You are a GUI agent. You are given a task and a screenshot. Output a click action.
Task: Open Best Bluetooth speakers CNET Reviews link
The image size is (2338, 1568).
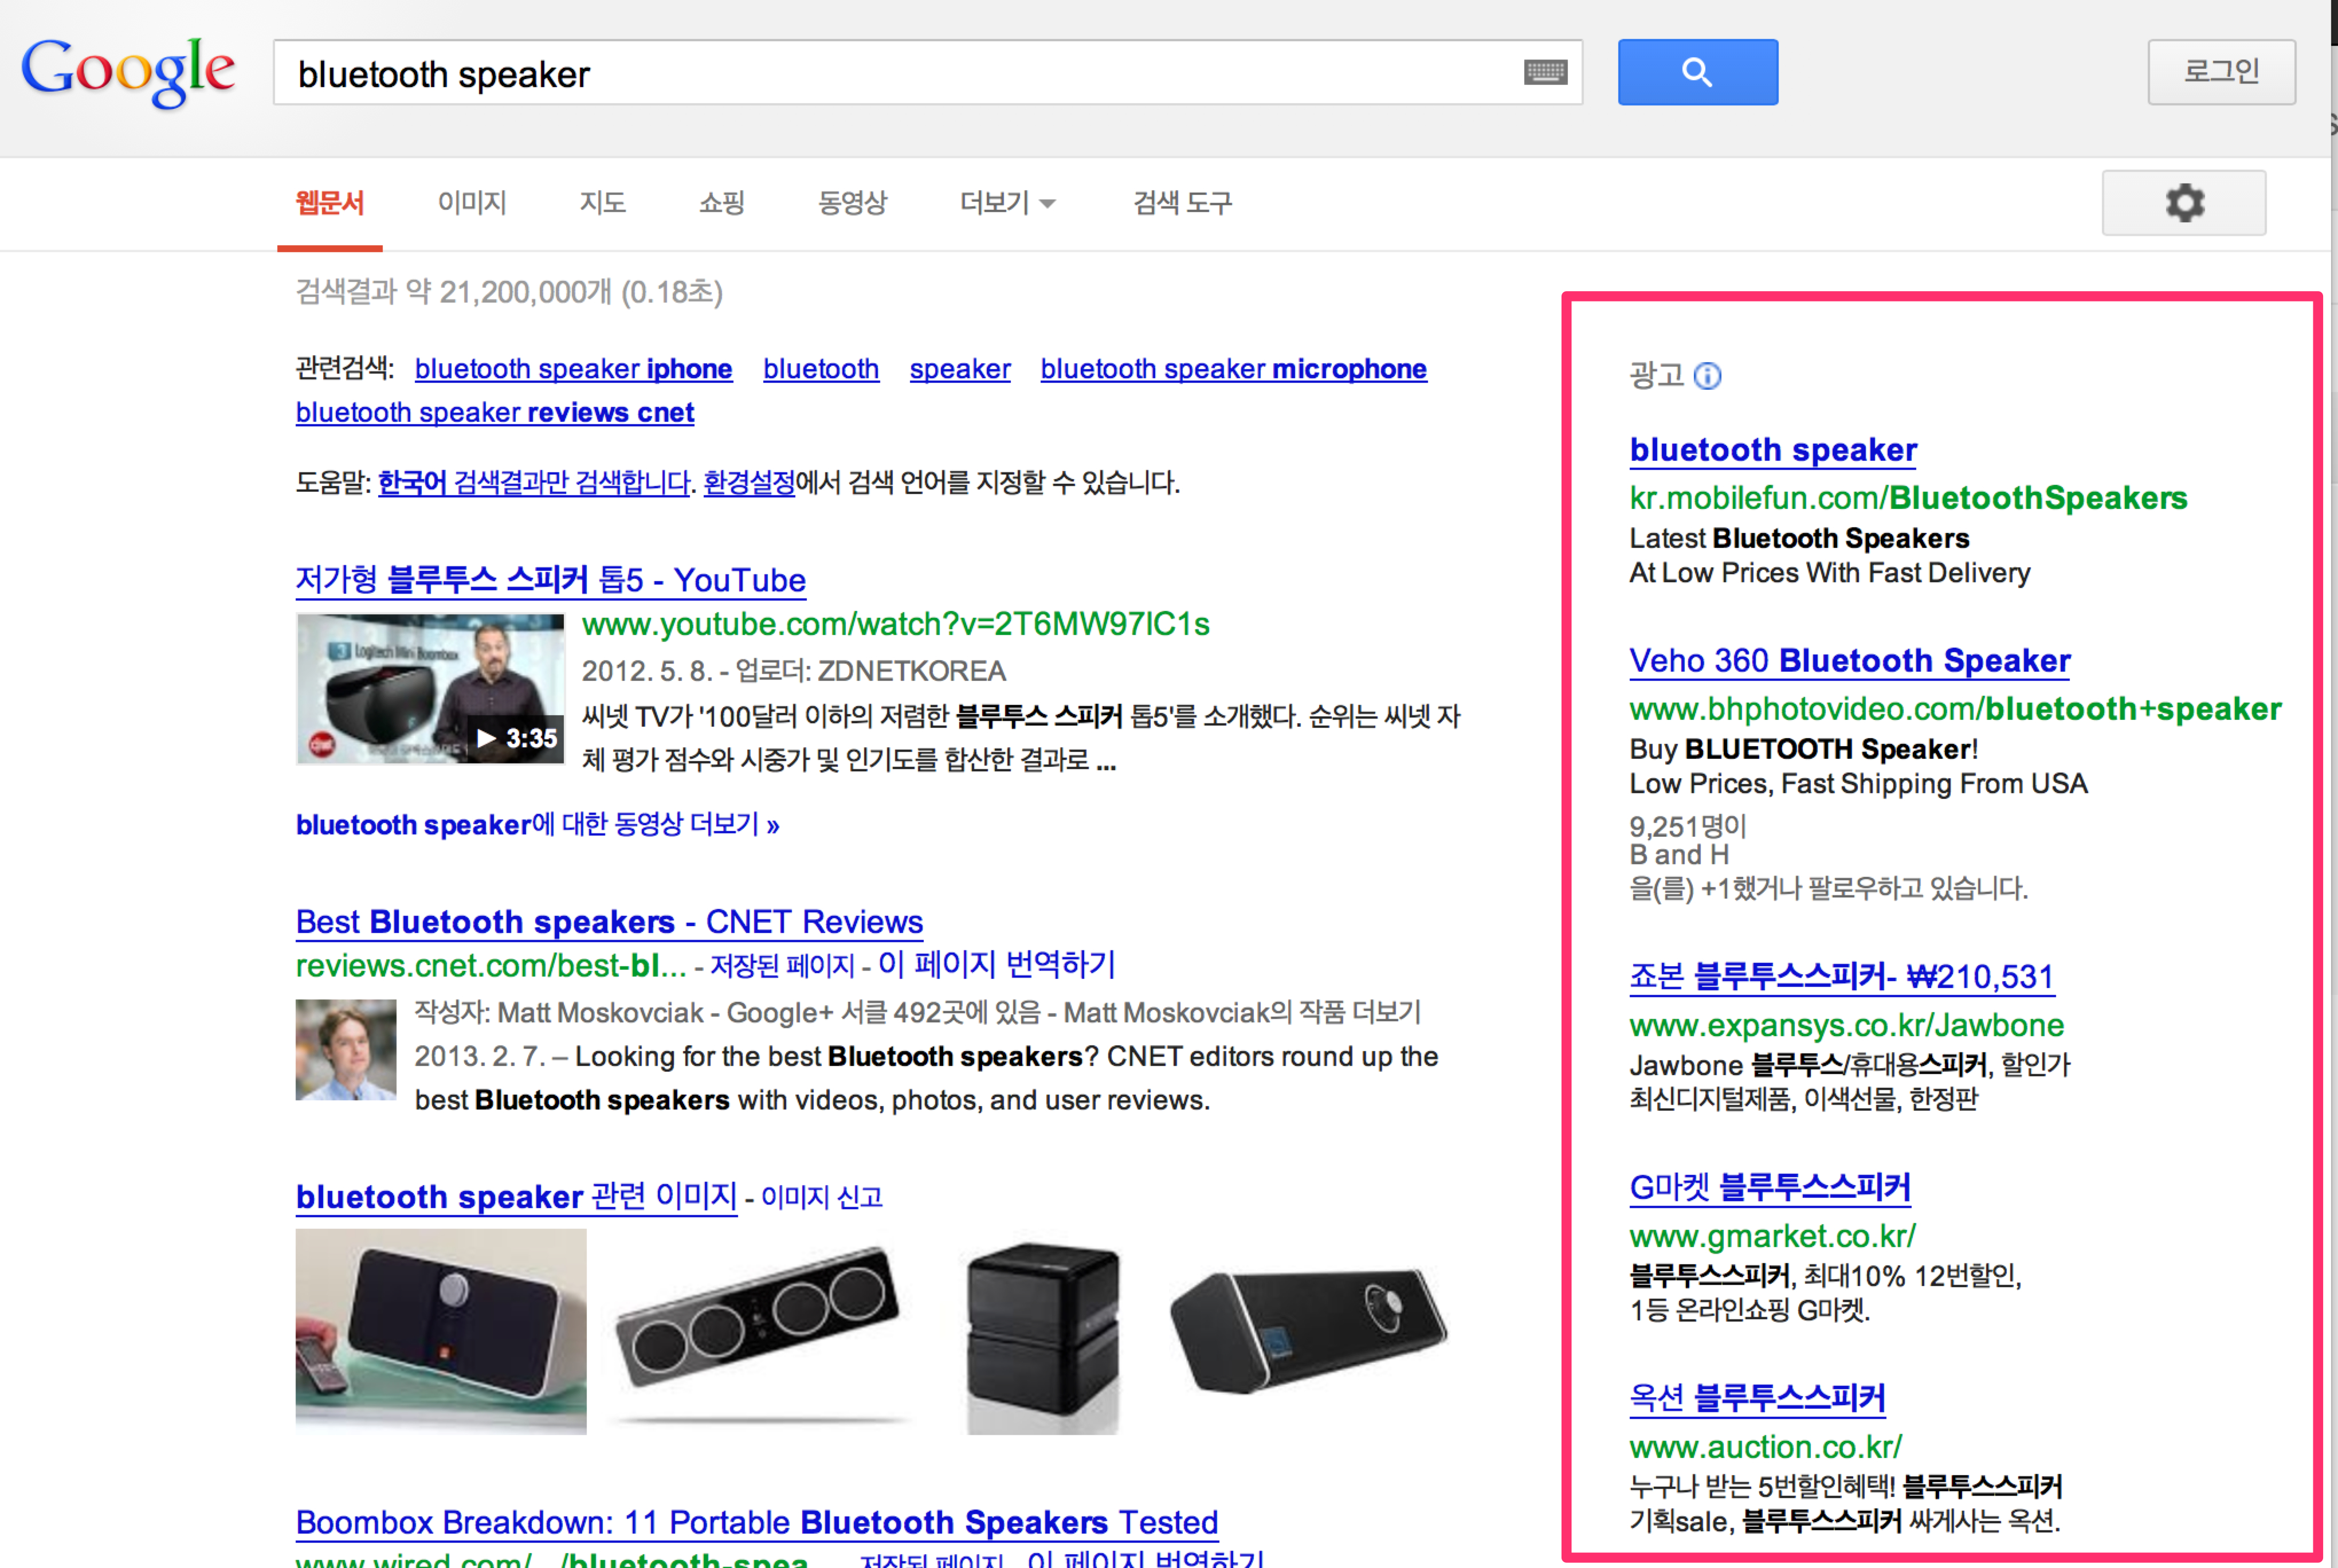(x=609, y=921)
